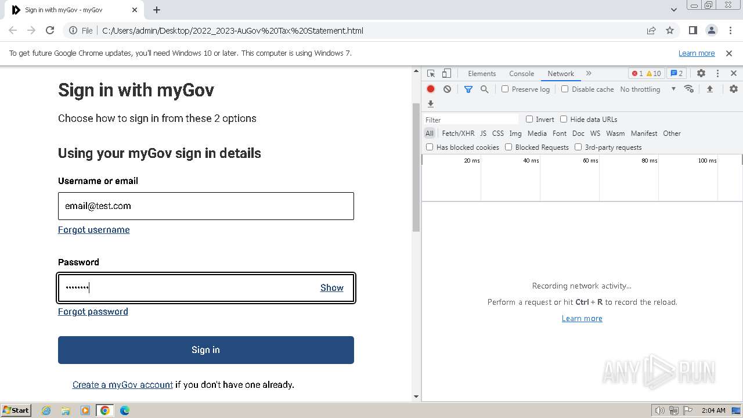
Task: Click the Sign in button
Action: 206,350
